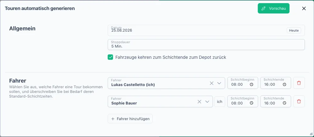
Task: Open the Schichtbeginn clock icon for Lukas Castelletto
Action: click(x=252, y=84)
